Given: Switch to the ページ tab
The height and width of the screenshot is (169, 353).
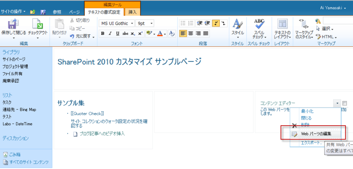Looking at the screenshot, I should pos(75,12).
